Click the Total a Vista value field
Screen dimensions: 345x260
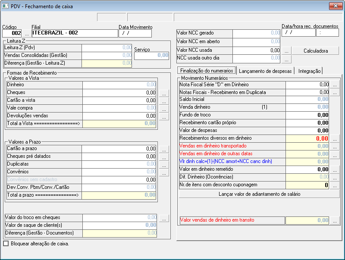tap(119, 124)
